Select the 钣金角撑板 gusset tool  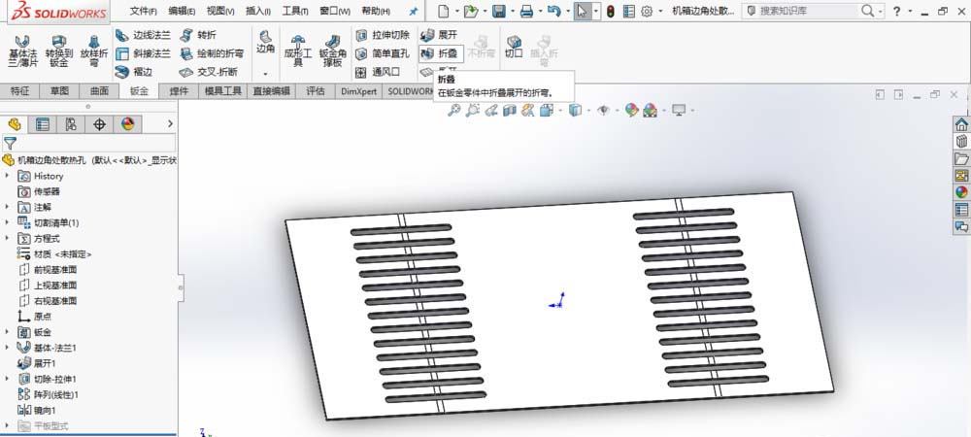coord(333,50)
